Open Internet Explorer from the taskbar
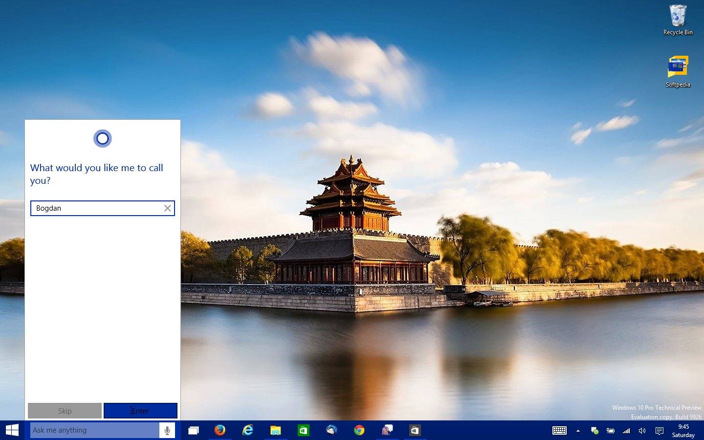 point(248,430)
